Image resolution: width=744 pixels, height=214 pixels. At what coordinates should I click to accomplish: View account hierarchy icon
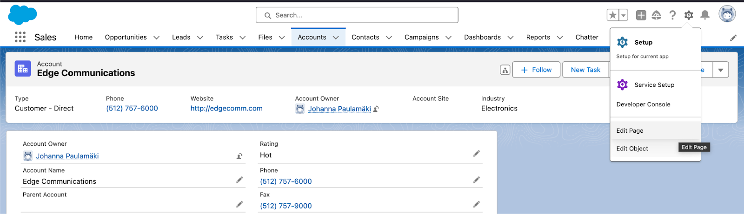point(505,70)
